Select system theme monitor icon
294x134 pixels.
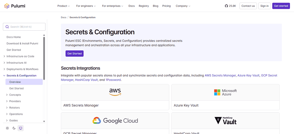coord(21,128)
